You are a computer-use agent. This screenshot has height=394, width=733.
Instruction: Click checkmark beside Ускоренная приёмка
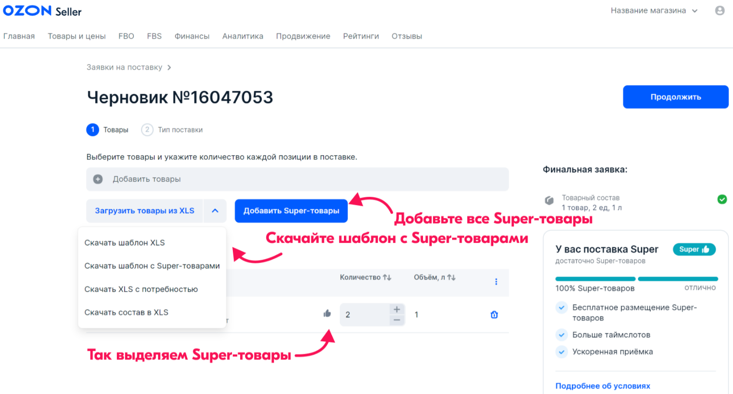562,352
